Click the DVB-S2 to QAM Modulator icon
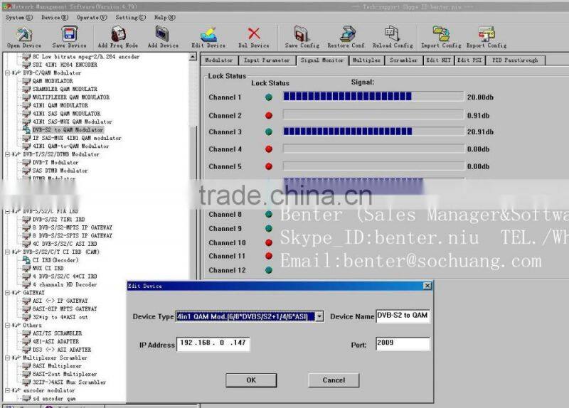This screenshot has height=408, width=569. [26, 129]
